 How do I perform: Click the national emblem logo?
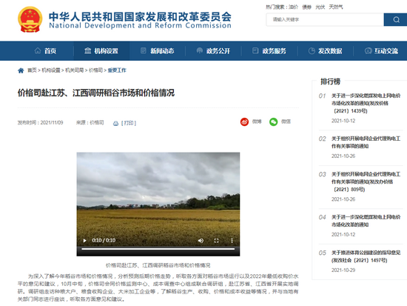click(x=30, y=19)
